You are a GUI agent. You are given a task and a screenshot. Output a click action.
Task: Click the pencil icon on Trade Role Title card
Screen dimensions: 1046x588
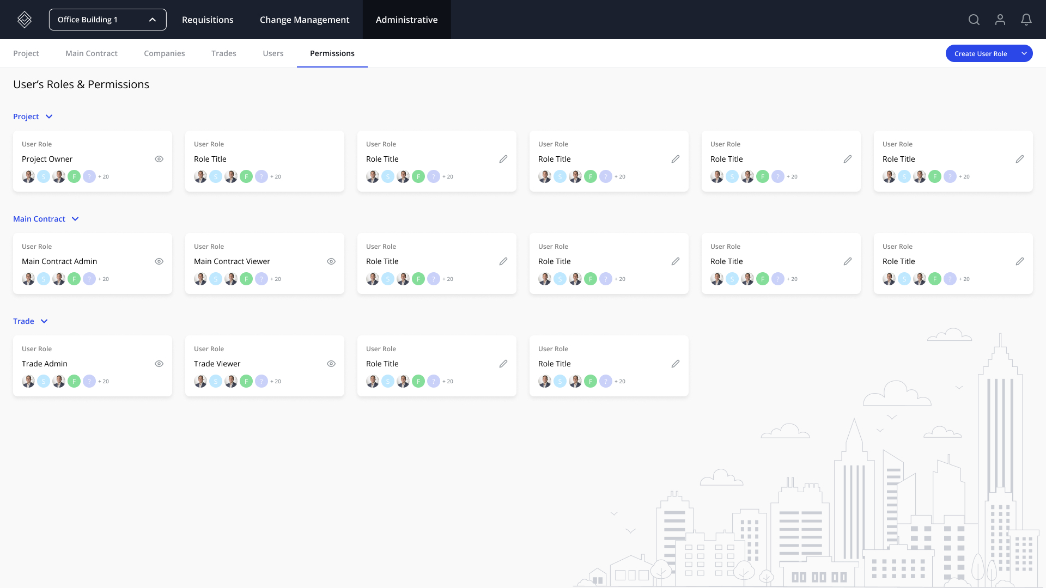tap(503, 364)
